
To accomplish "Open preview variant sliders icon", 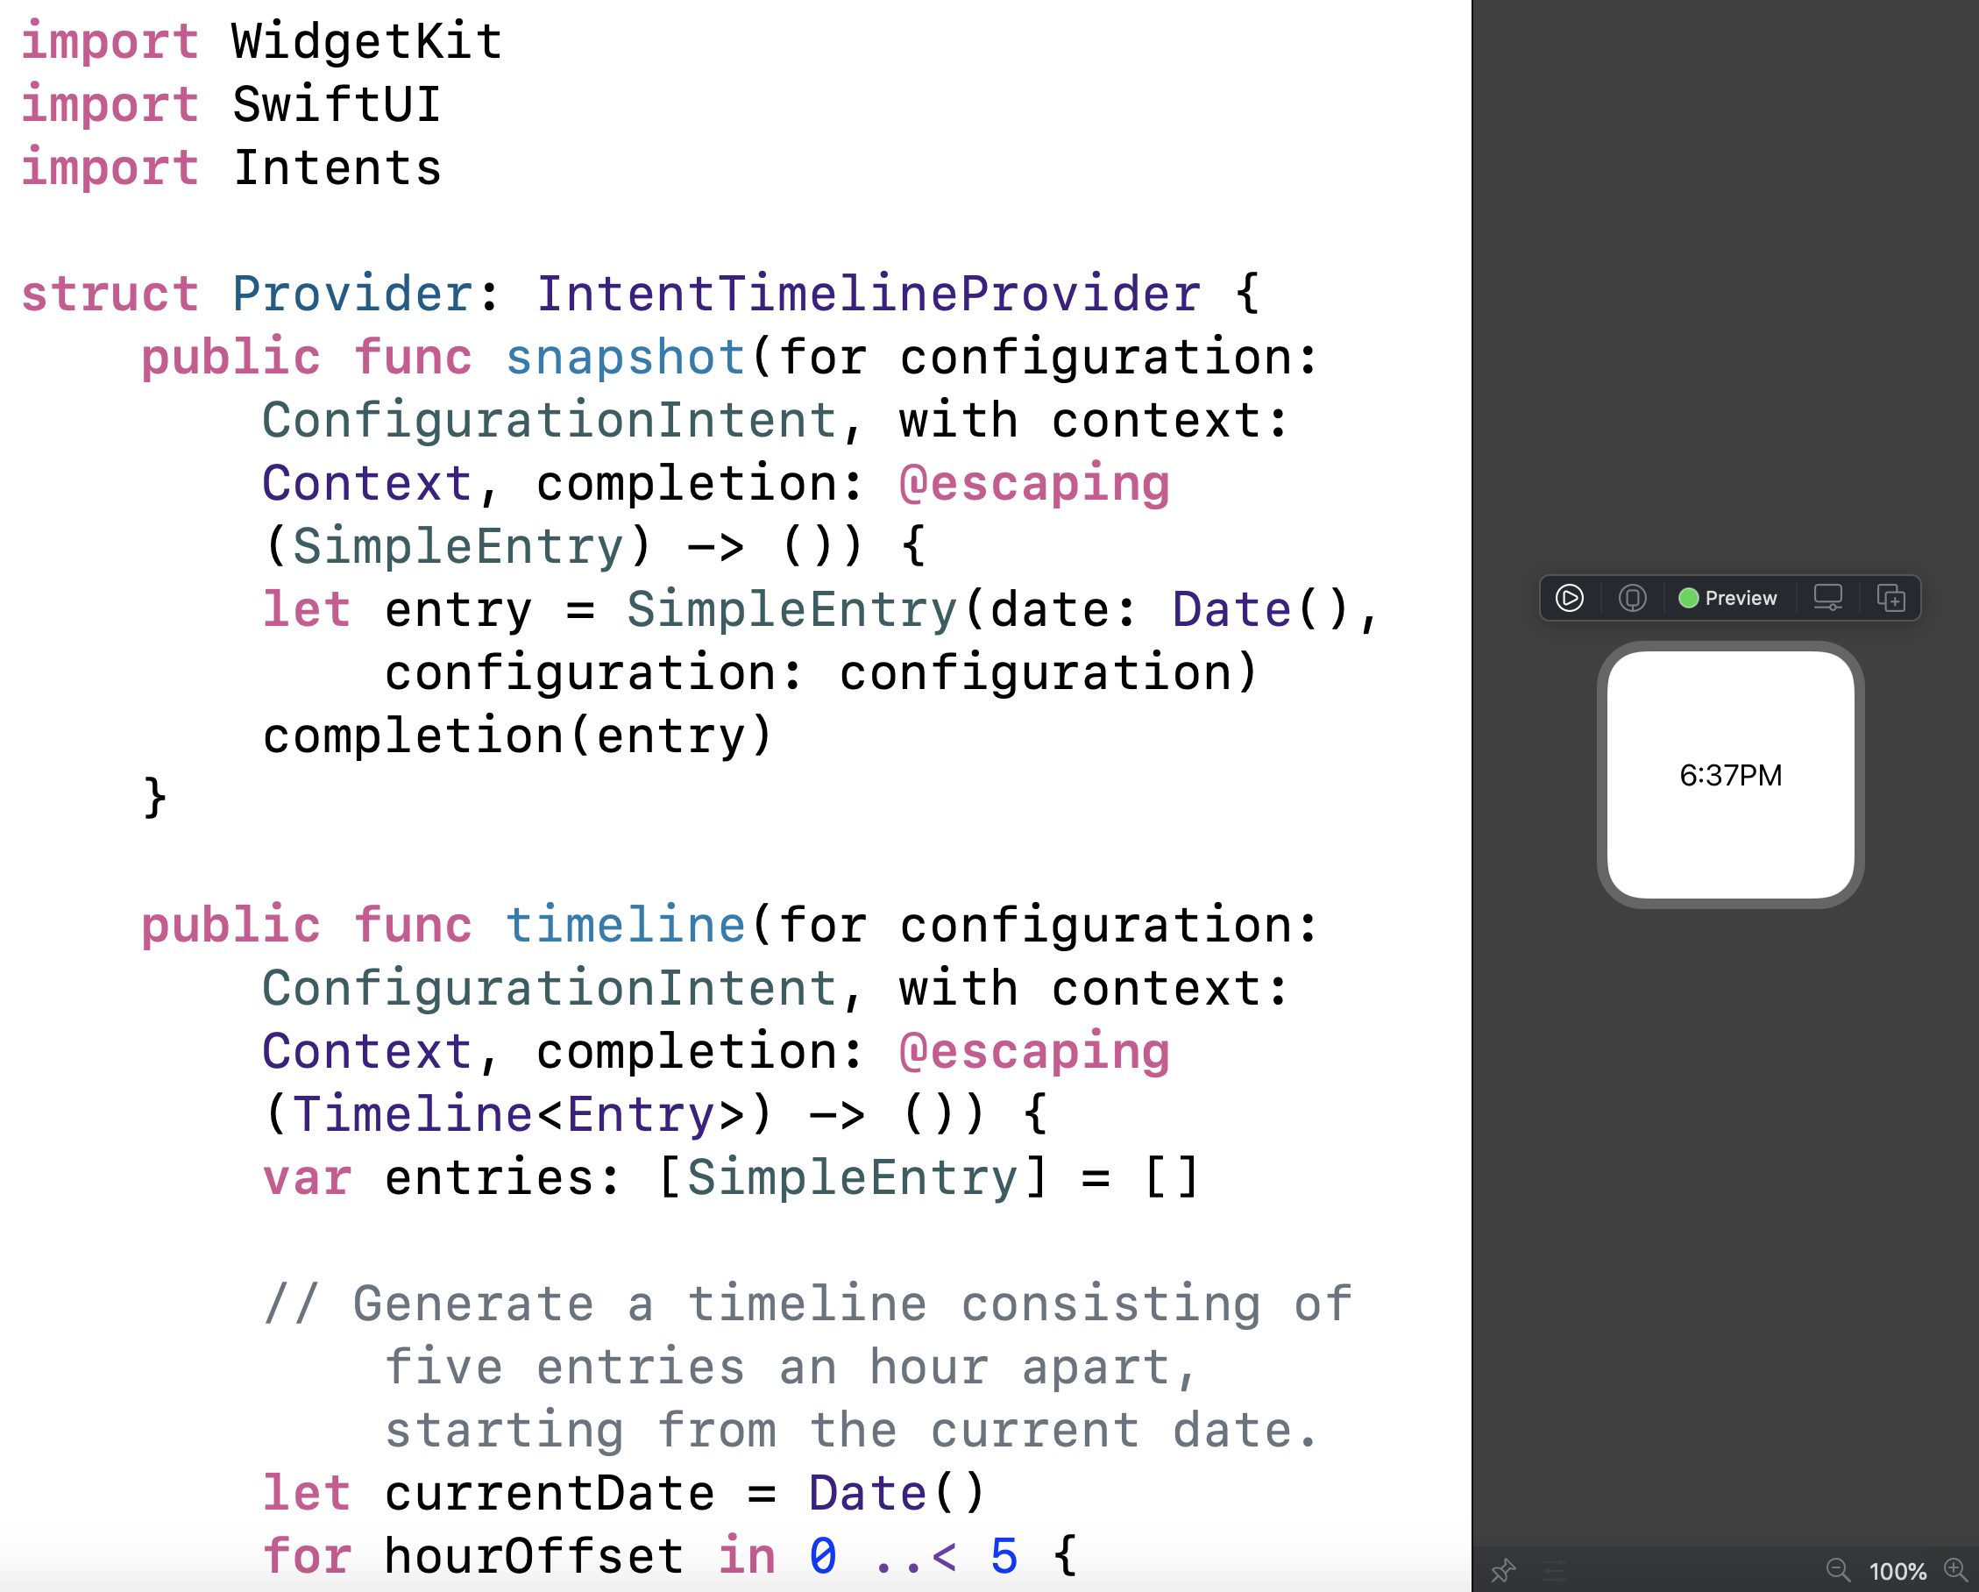I will (1555, 1570).
